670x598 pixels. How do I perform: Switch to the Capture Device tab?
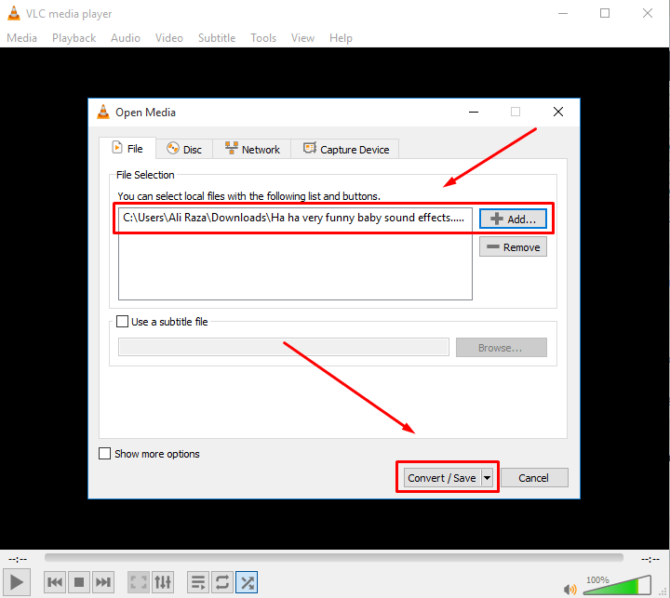[x=345, y=149]
